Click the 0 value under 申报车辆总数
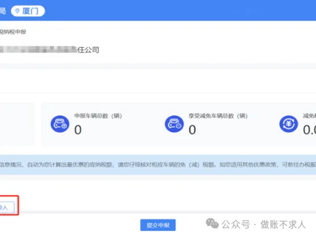Screen dimensions: 316x237 coord(78,130)
